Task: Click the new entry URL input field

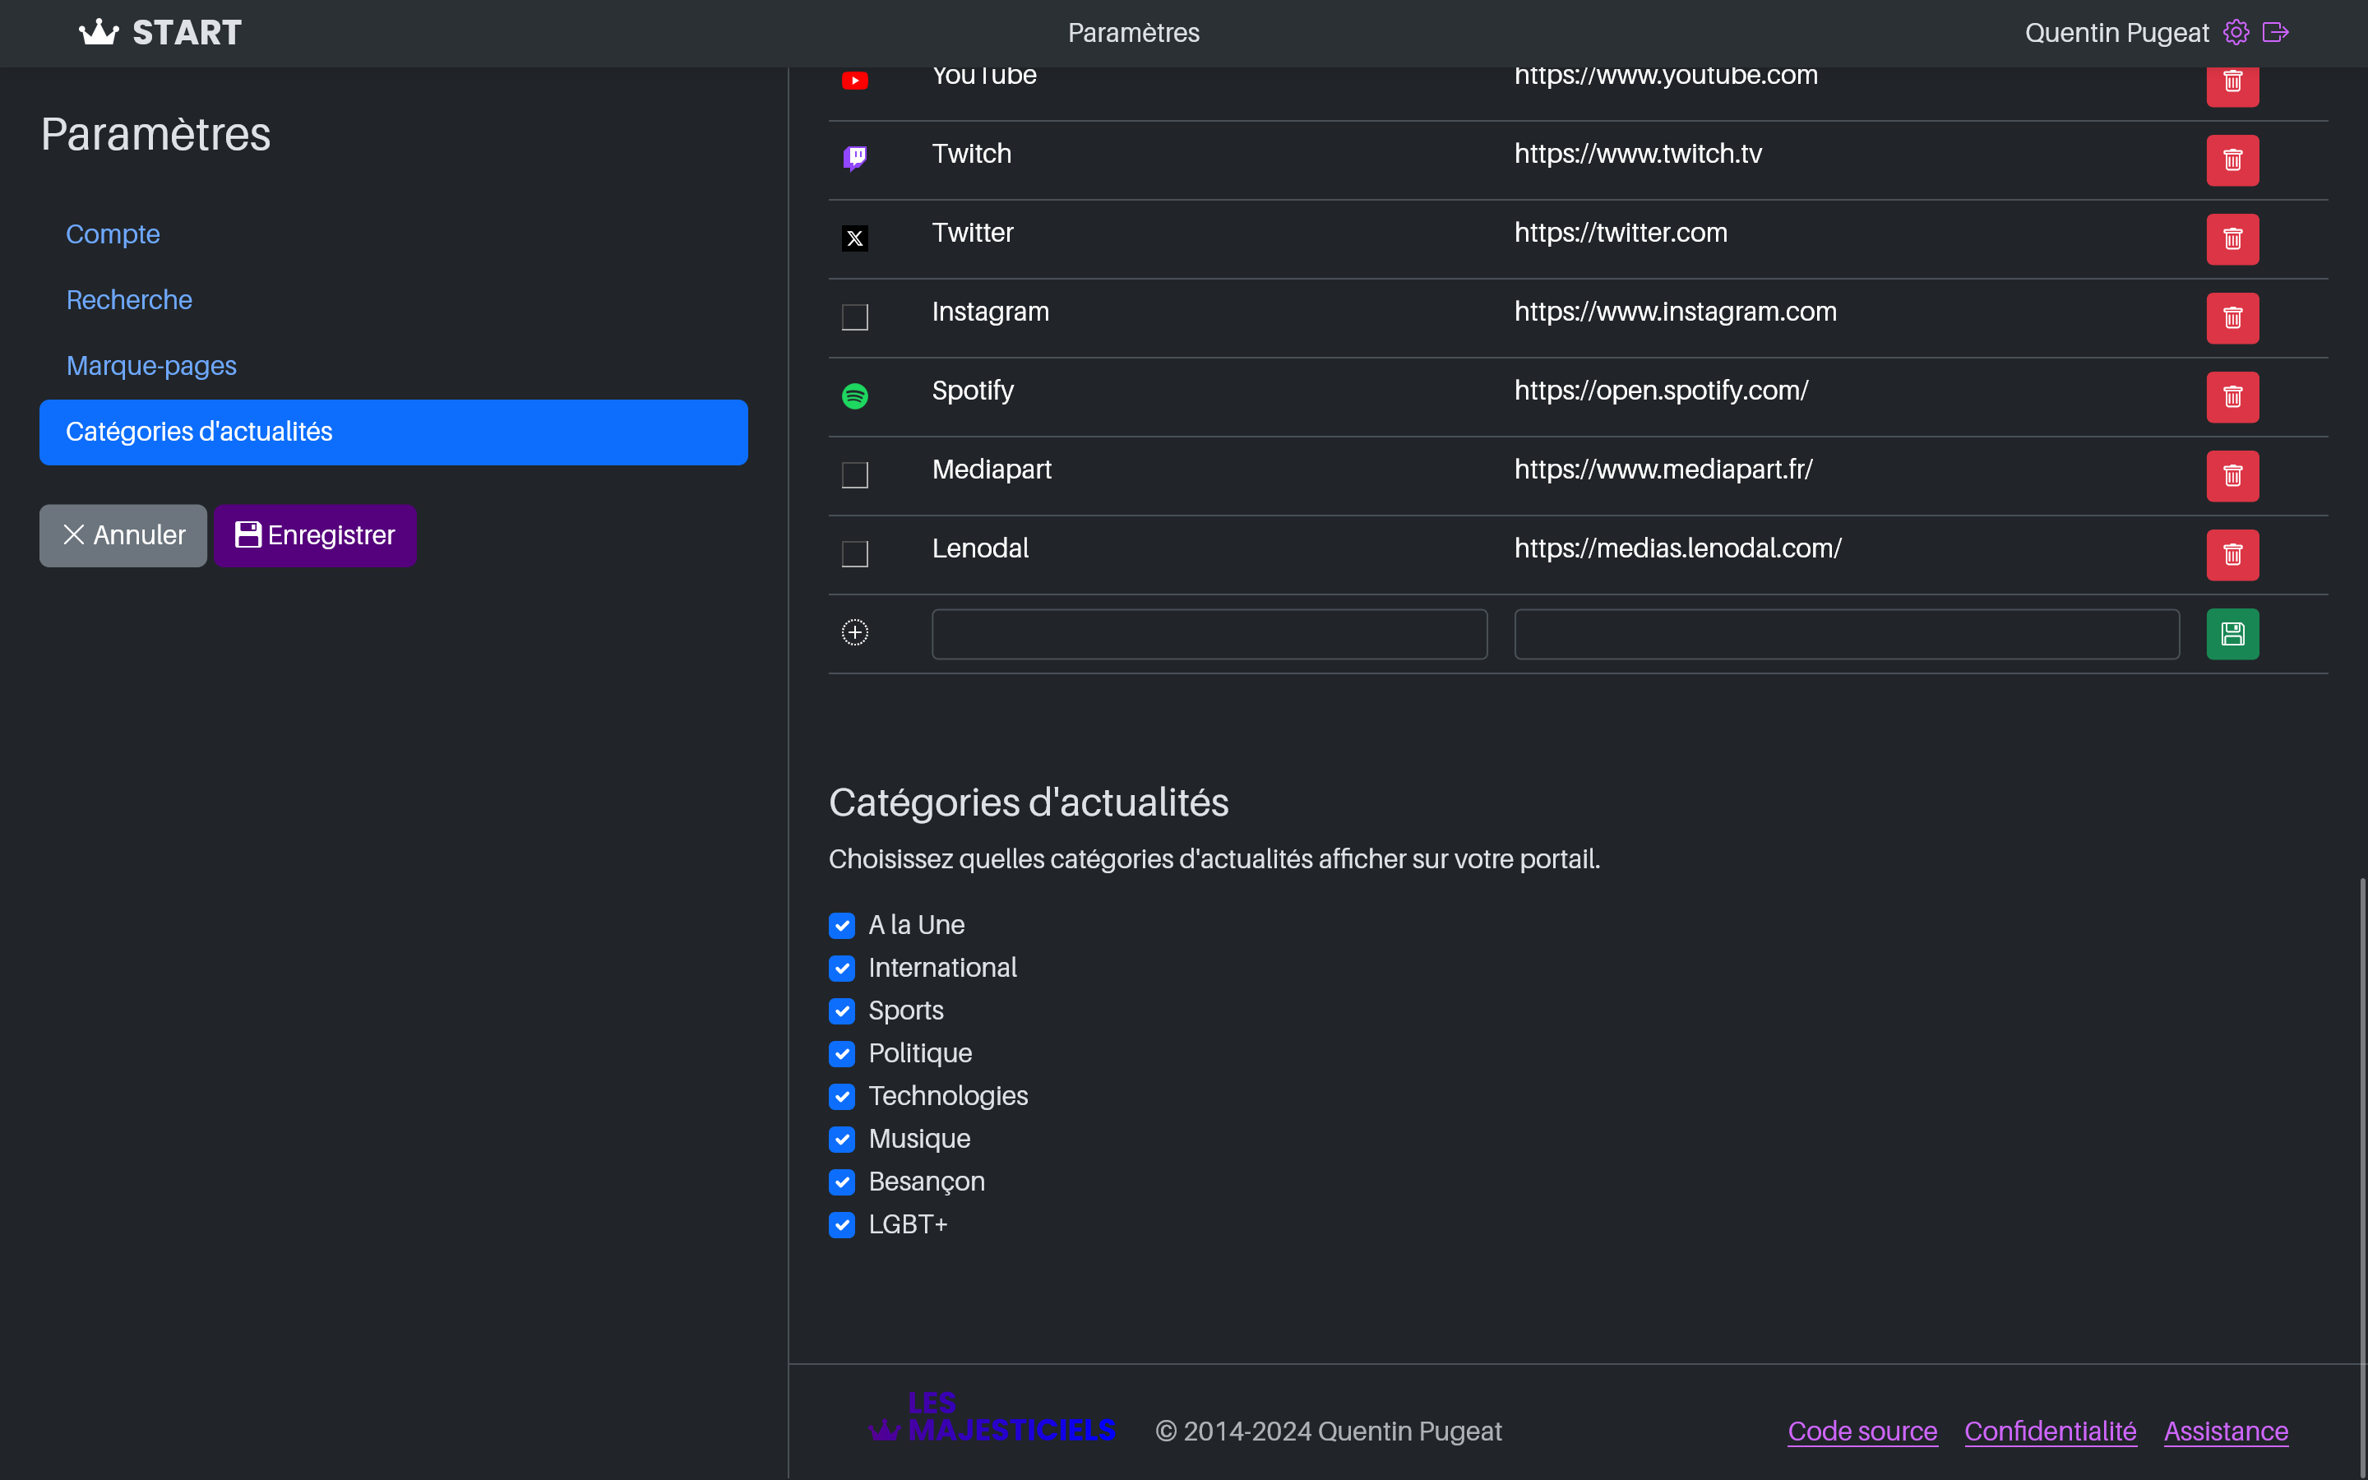Action: (x=1847, y=632)
